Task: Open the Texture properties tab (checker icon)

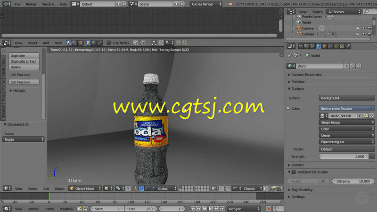Action: 342,46
